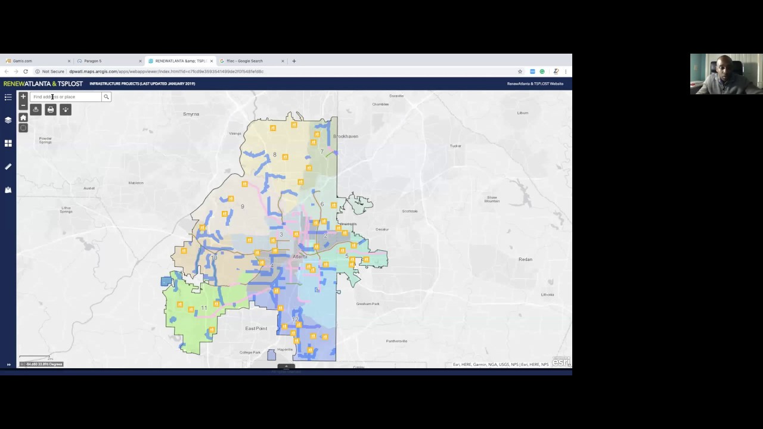Go back in browser history

(7, 71)
